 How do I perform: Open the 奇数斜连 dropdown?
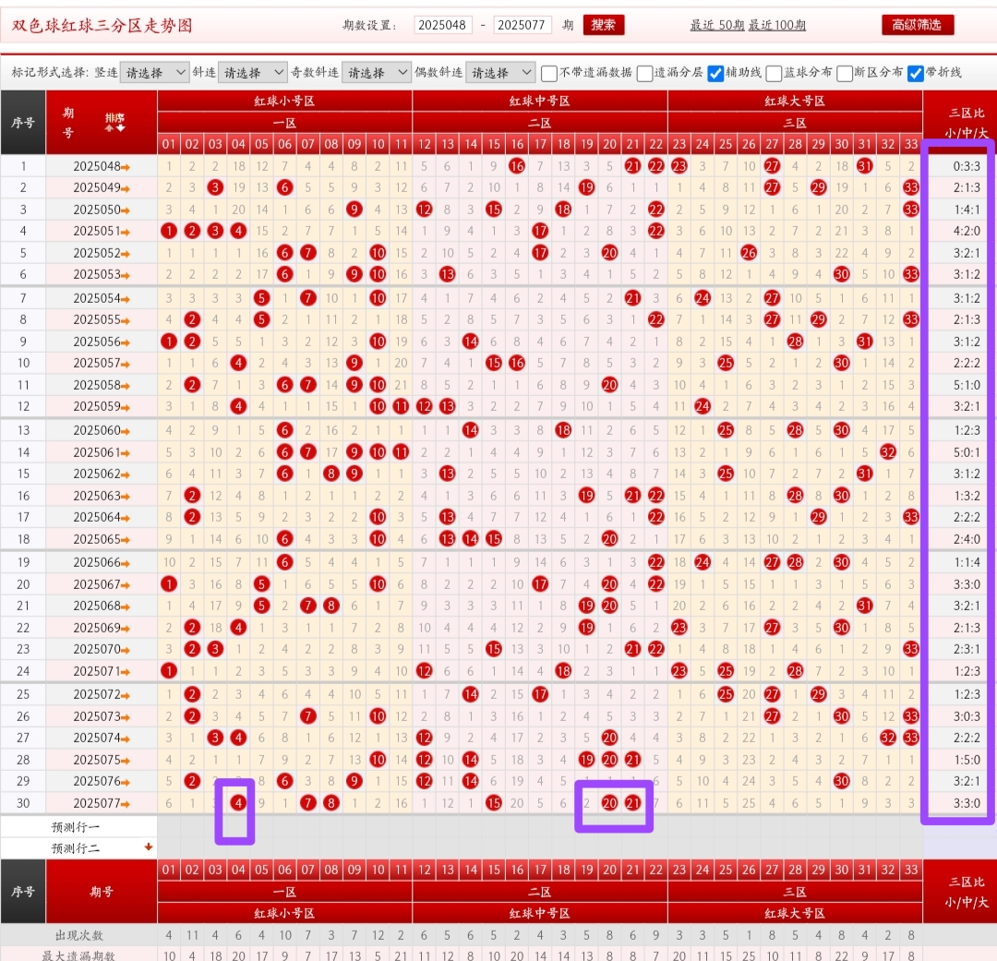tap(376, 72)
